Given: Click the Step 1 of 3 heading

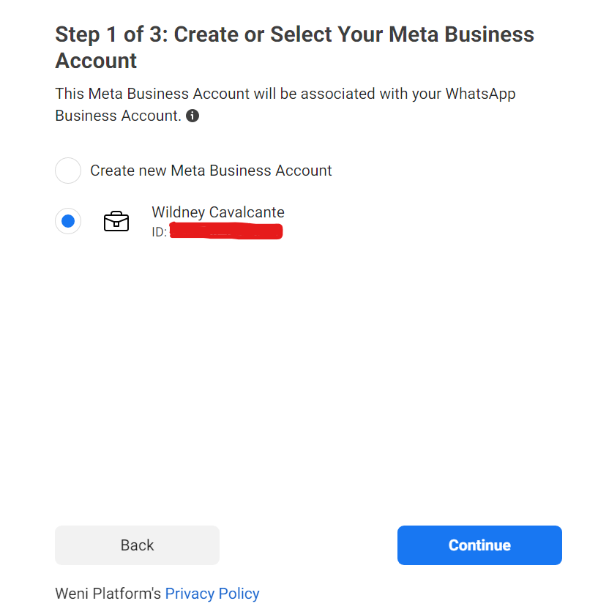Looking at the screenshot, I should click(294, 47).
